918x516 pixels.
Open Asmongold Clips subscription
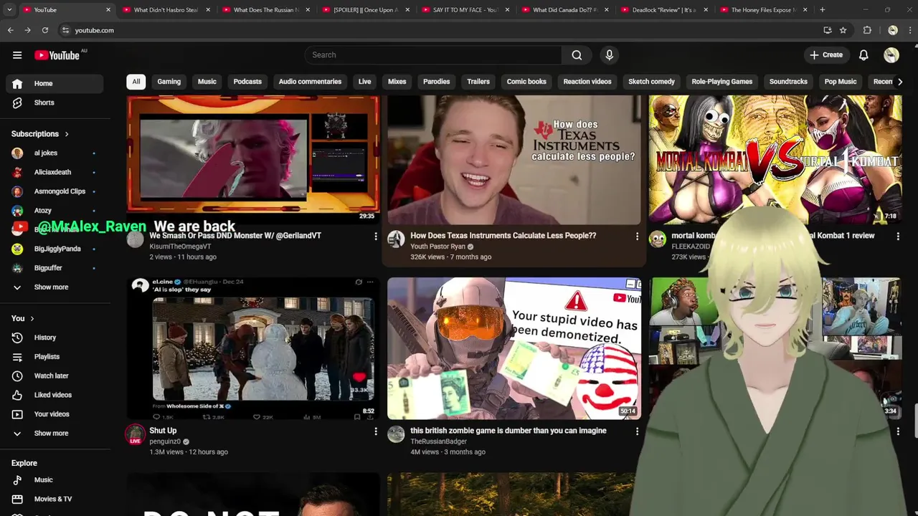click(55, 191)
